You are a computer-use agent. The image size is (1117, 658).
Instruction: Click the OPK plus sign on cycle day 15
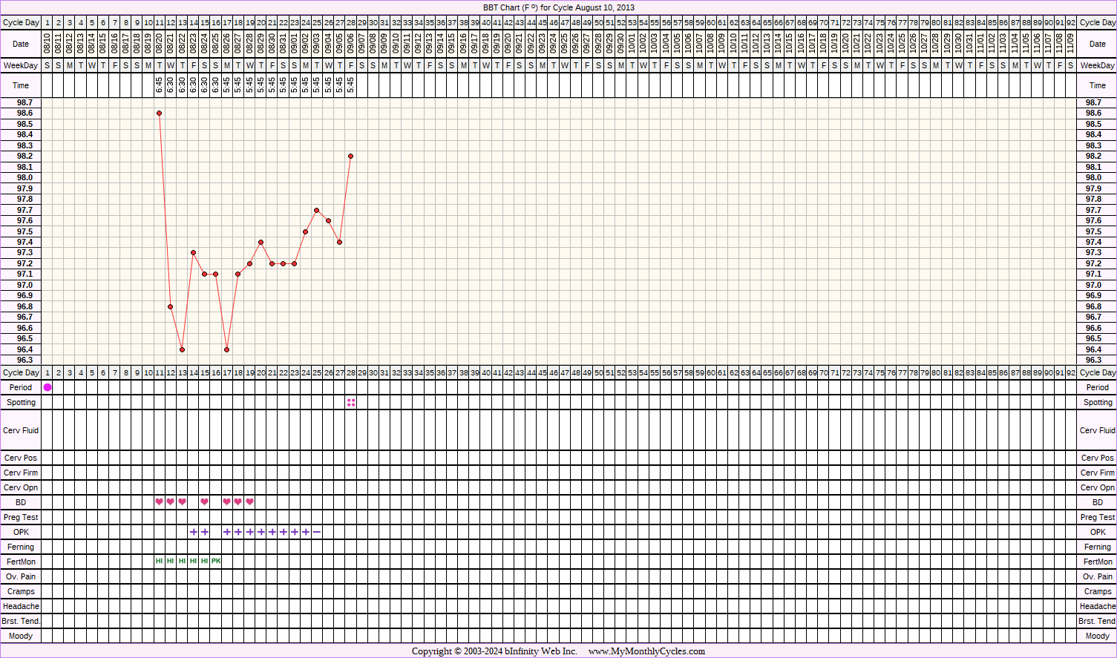(205, 532)
